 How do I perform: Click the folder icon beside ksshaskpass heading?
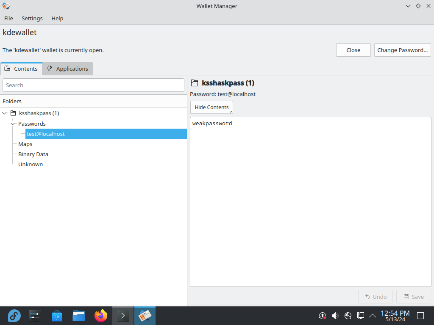coord(195,83)
